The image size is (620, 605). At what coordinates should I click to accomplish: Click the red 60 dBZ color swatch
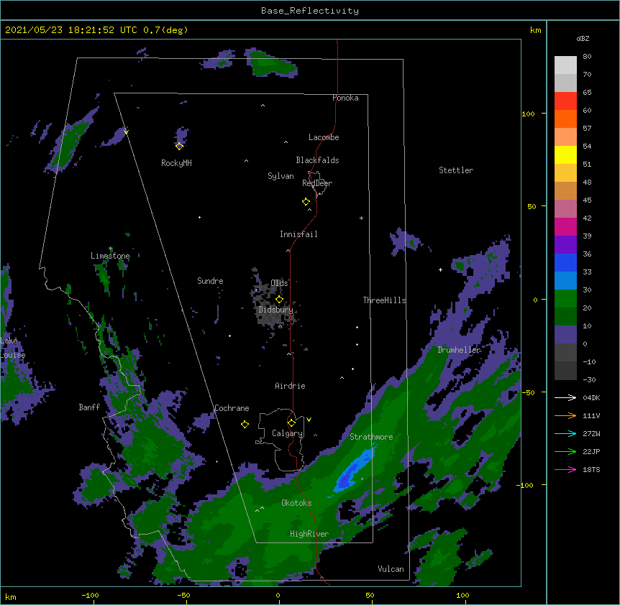[x=565, y=101]
